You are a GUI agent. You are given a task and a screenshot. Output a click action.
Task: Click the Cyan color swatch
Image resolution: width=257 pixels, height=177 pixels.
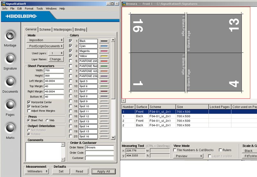coord(104,46)
